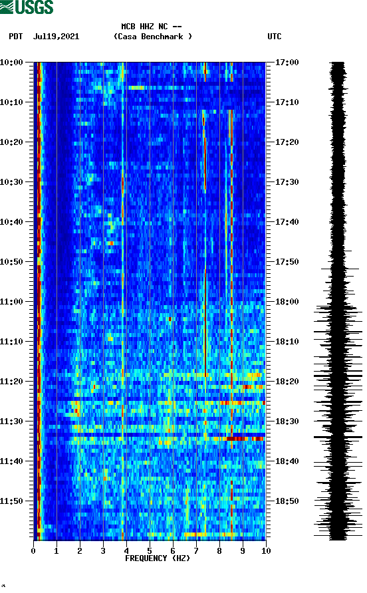Click the '18:20' UTC time label
367x593 pixels.
[x=287, y=381]
